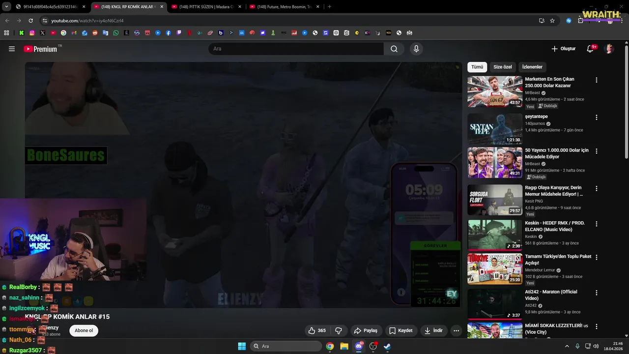Open the Ati242 Maraton thumbnail
Image resolution: width=629 pixels, height=354 pixels.
[x=495, y=304]
